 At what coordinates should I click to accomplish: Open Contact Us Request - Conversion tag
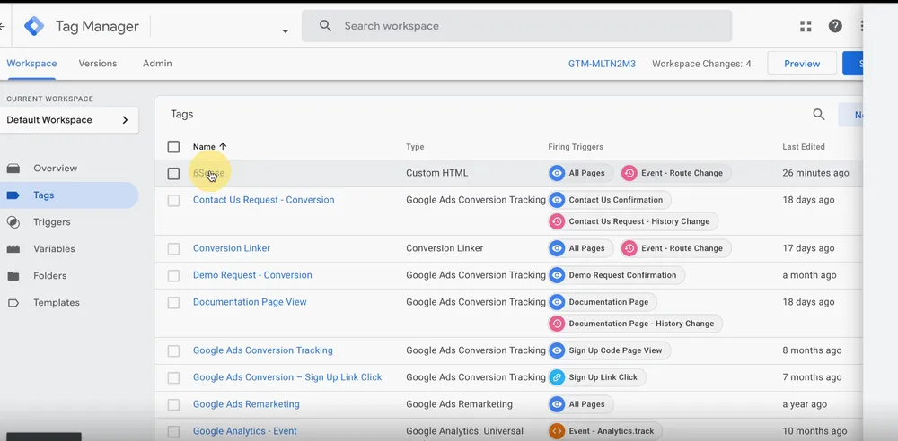point(263,201)
